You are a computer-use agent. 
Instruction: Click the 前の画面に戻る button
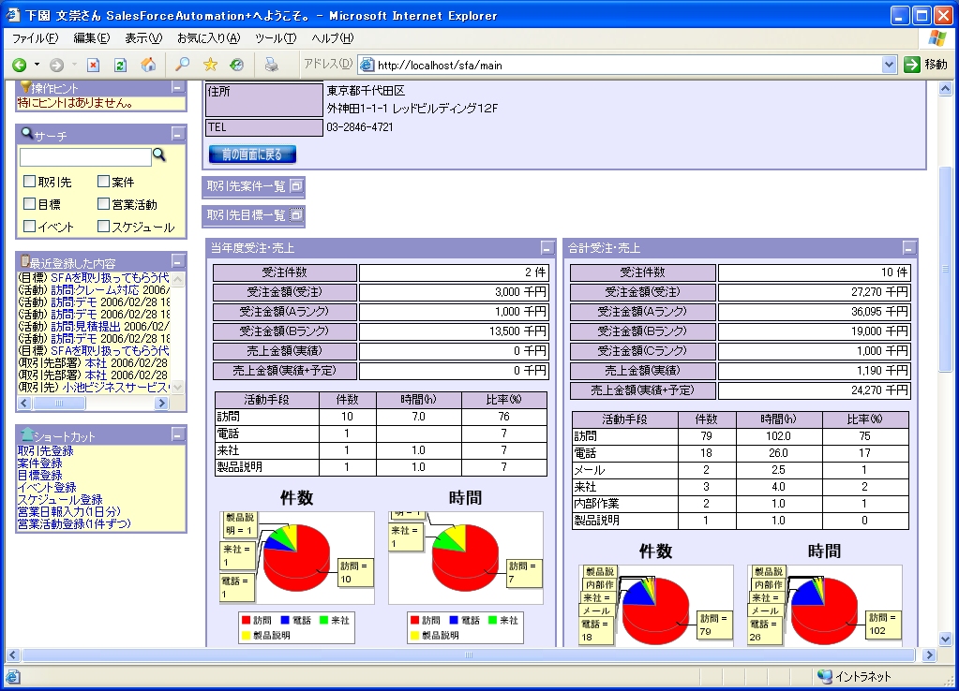click(252, 154)
